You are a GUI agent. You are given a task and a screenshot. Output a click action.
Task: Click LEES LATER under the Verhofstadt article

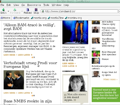click(x=25, y=93)
